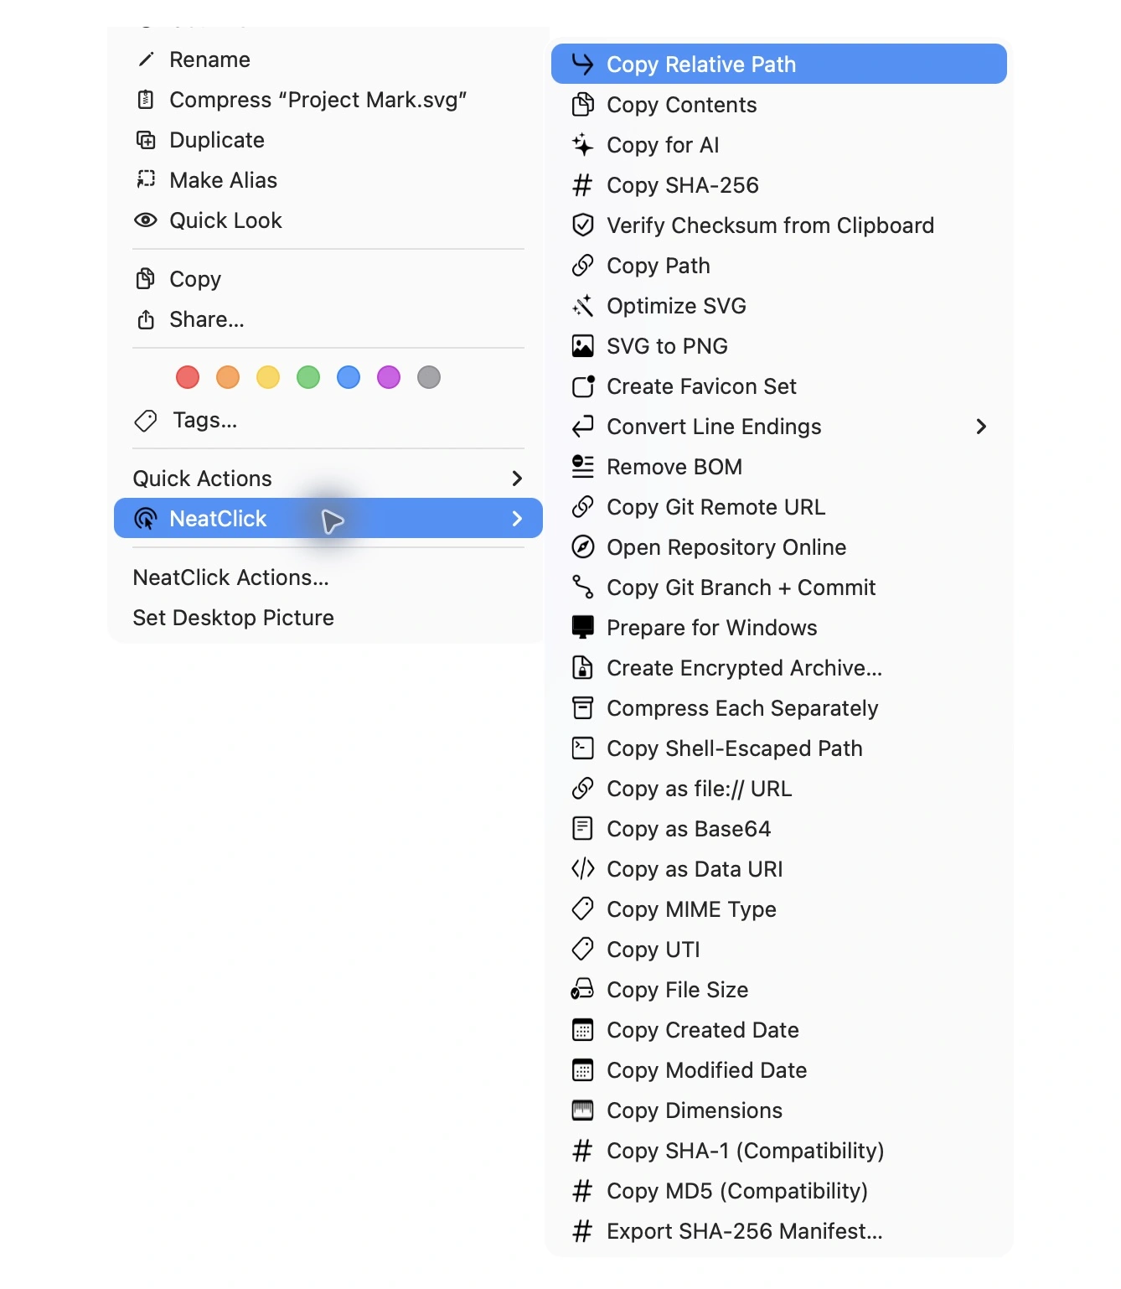
Task: Click the archive box icon for Compress Each Separately
Action: (x=582, y=707)
